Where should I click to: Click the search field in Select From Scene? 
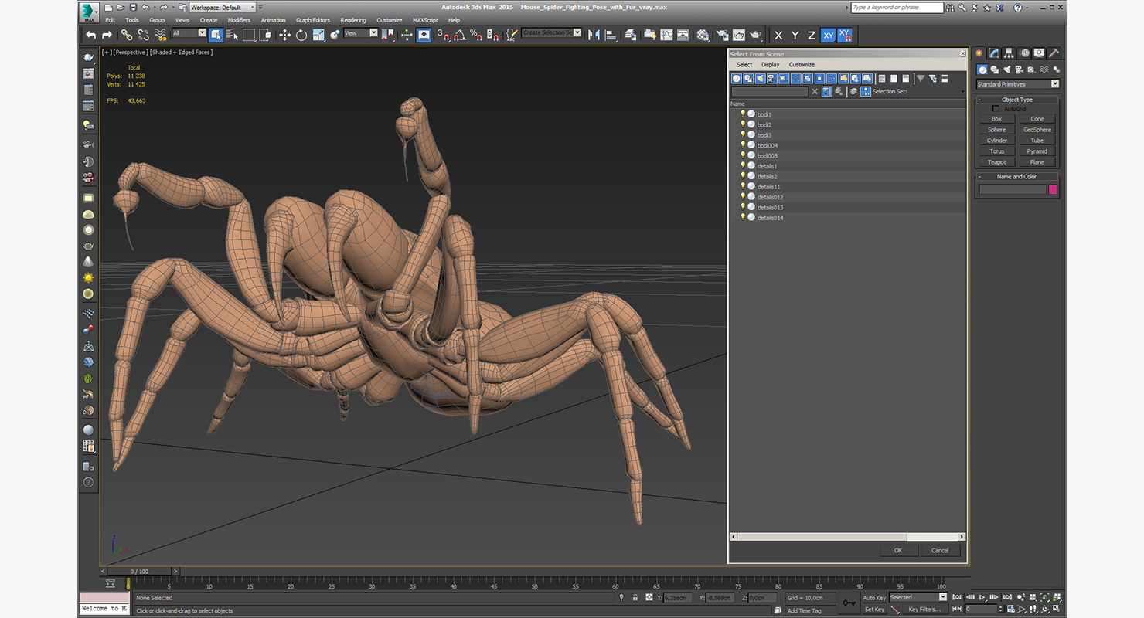(770, 91)
